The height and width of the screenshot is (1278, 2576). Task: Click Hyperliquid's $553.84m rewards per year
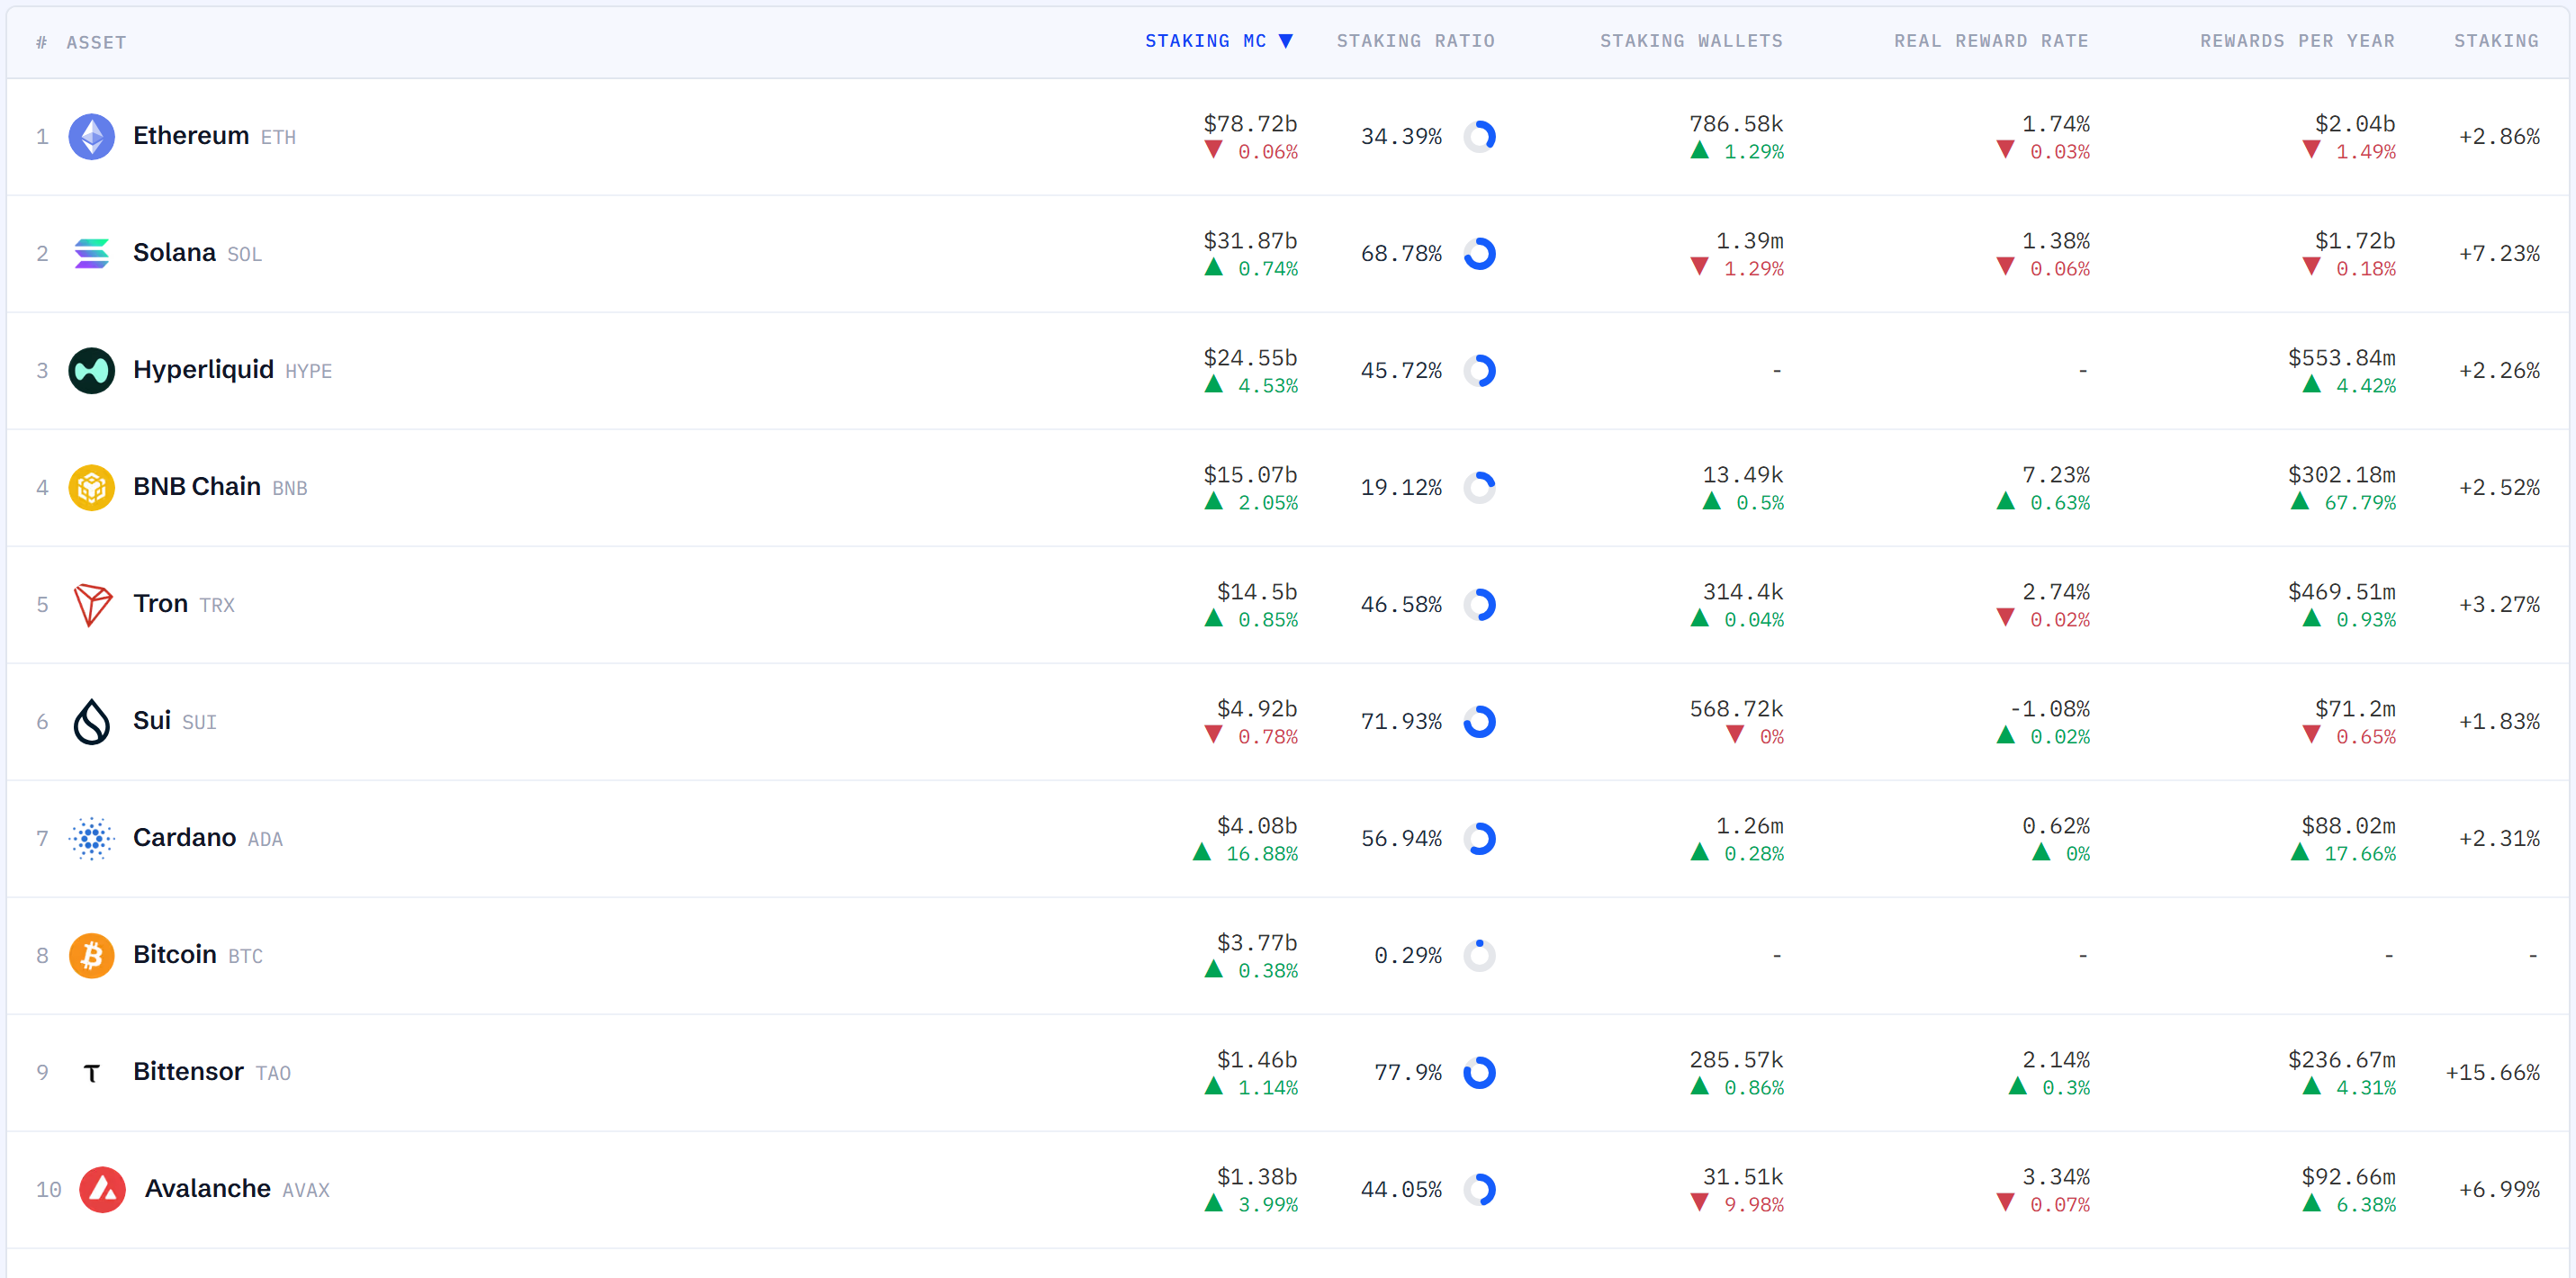[x=2342, y=358]
